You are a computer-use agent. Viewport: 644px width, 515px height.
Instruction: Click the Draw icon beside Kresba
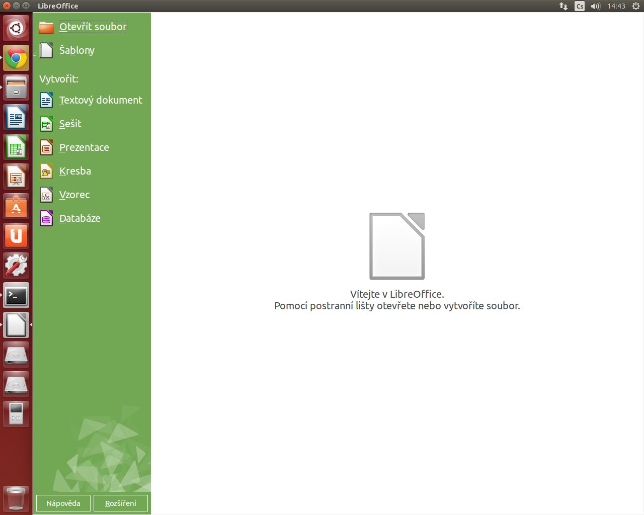[46, 171]
